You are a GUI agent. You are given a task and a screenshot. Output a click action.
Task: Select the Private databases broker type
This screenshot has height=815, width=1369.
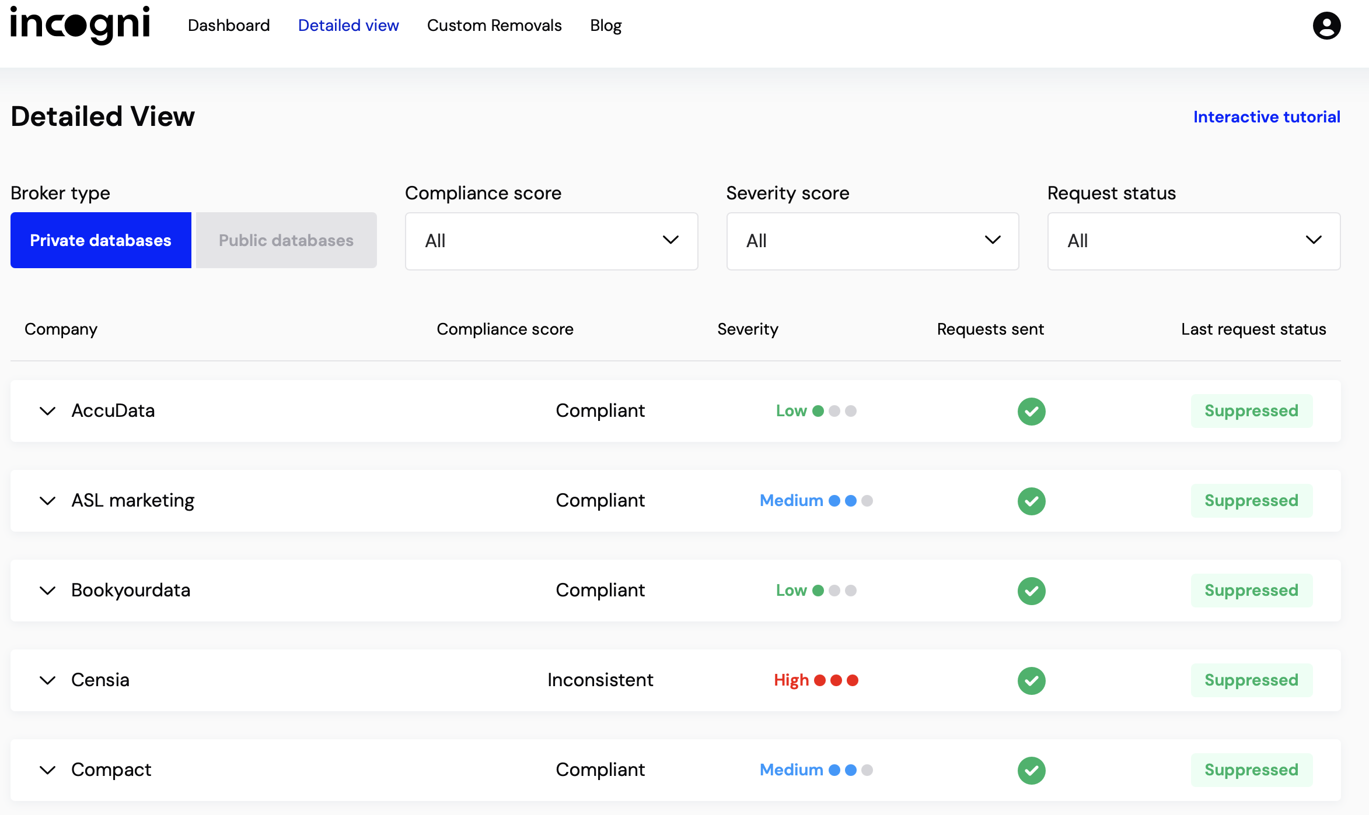(100, 240)
